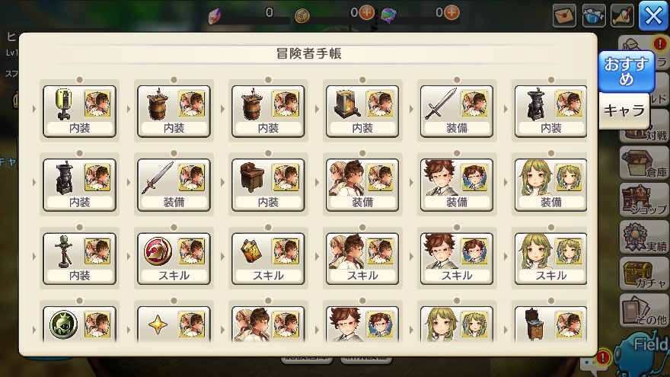Open the ガチャ treasure chest icon
Viewport: 670px width, 377px height.
click(644, 274)
